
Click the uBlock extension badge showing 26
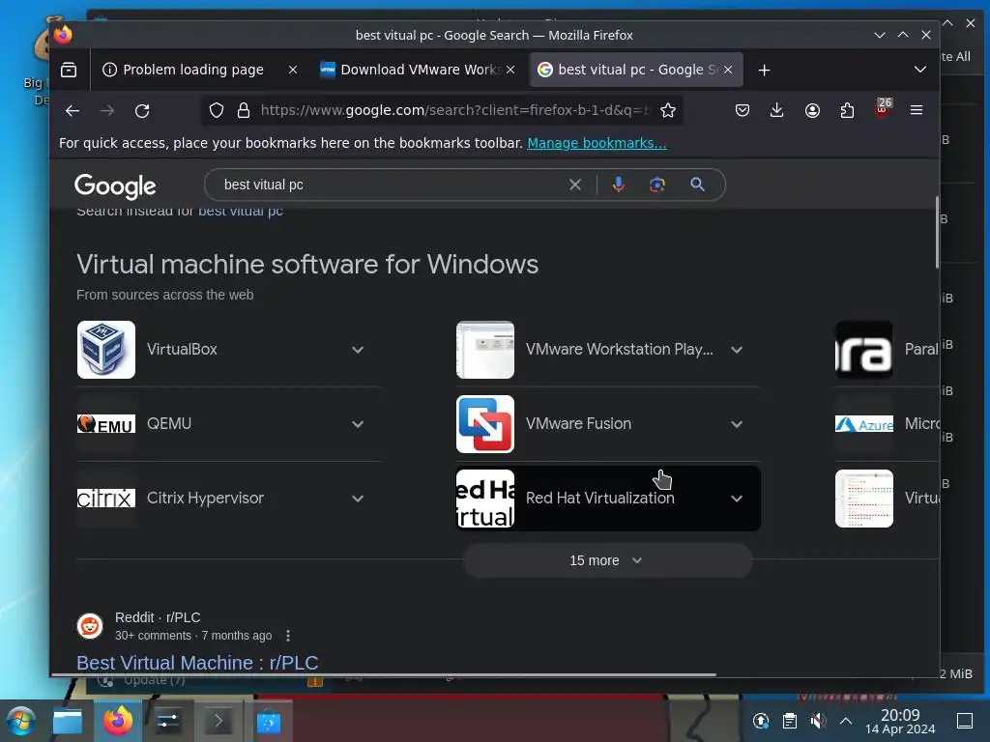click(x=883, y=108)
